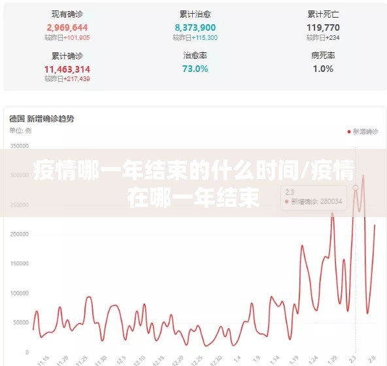
Task: Click the tooltip showing 新增确诊: 280034
Action: tap(314, 197)
